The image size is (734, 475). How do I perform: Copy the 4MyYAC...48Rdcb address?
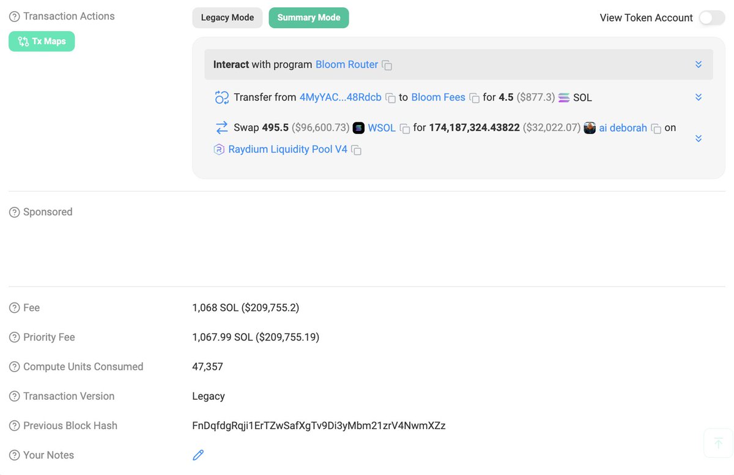(390, 98)
